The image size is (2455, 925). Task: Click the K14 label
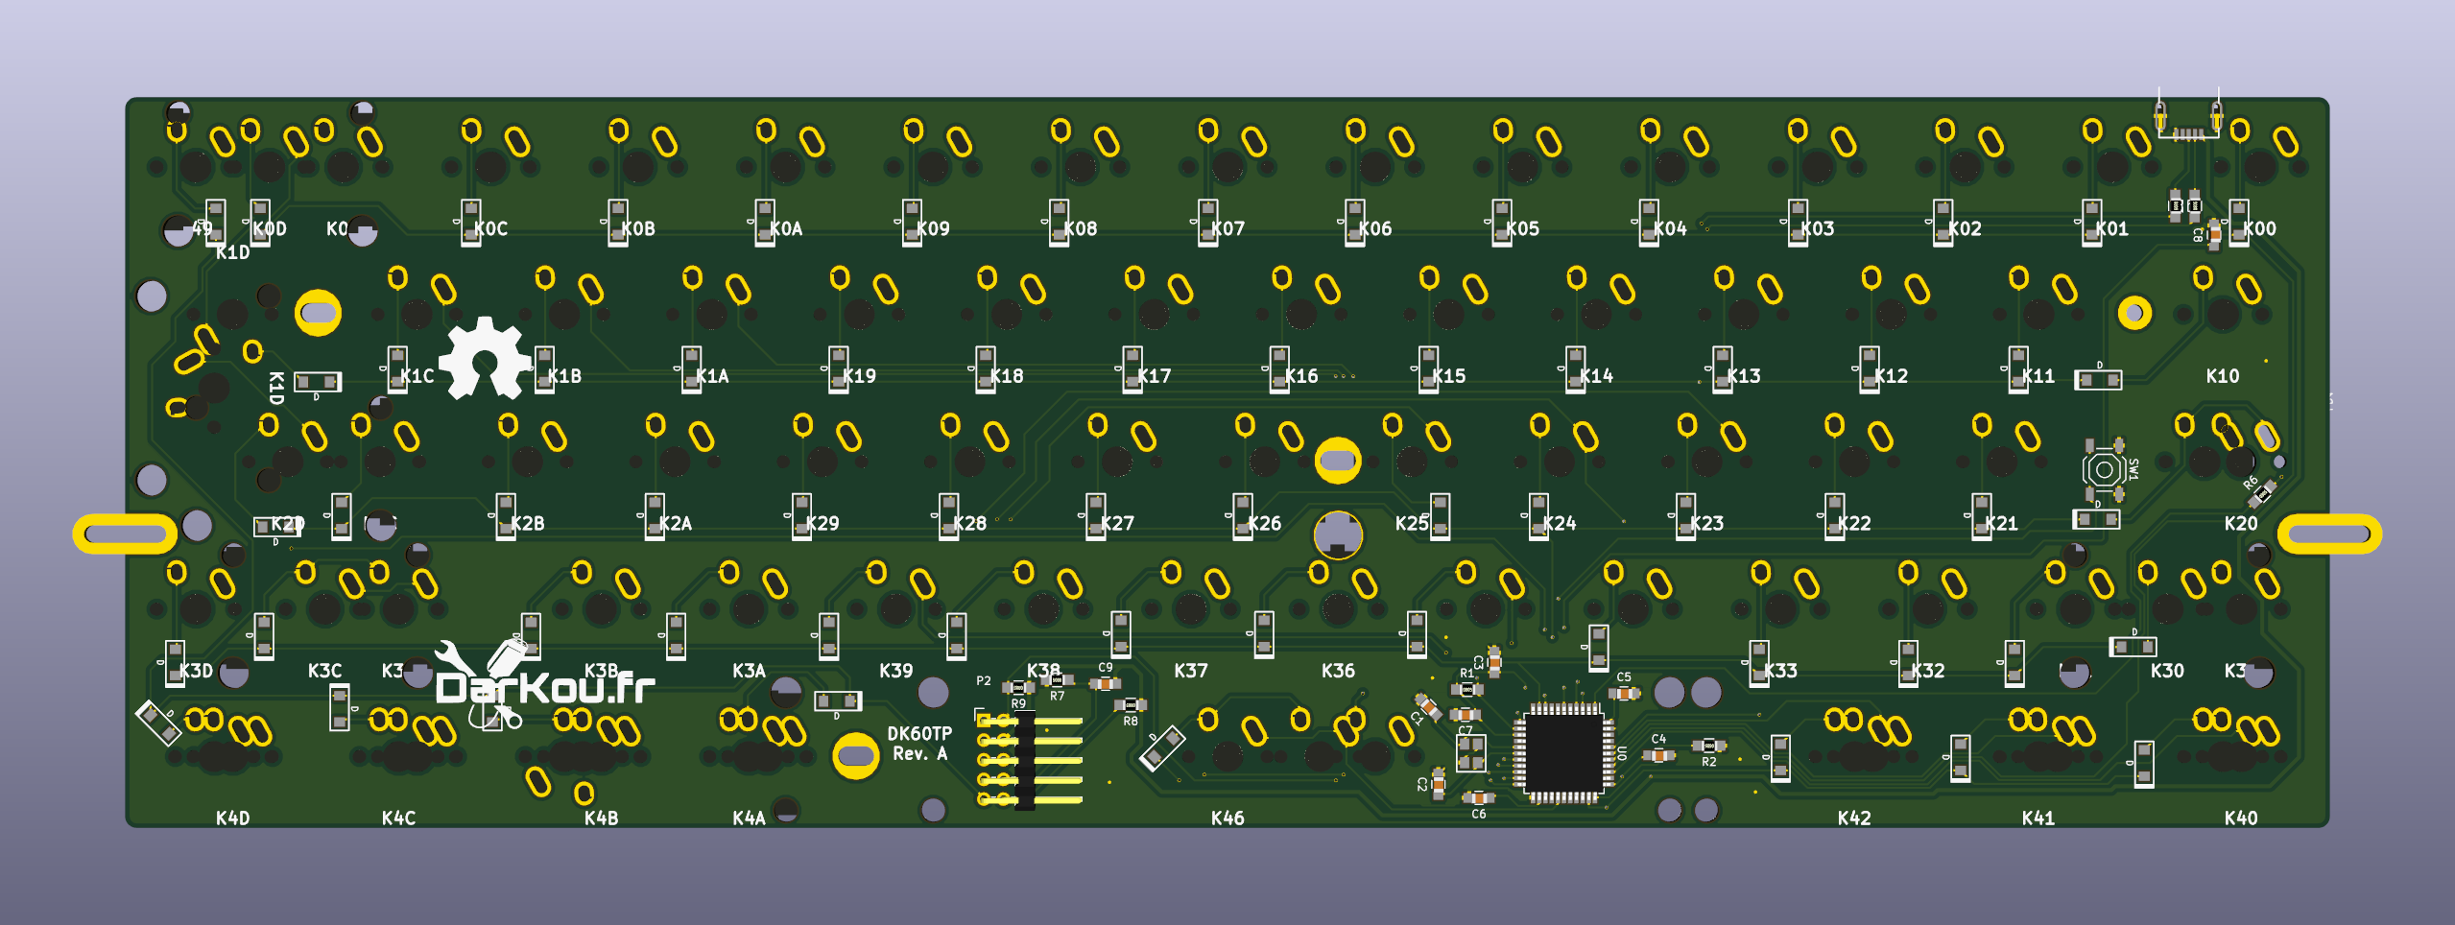click(1596, 376)
